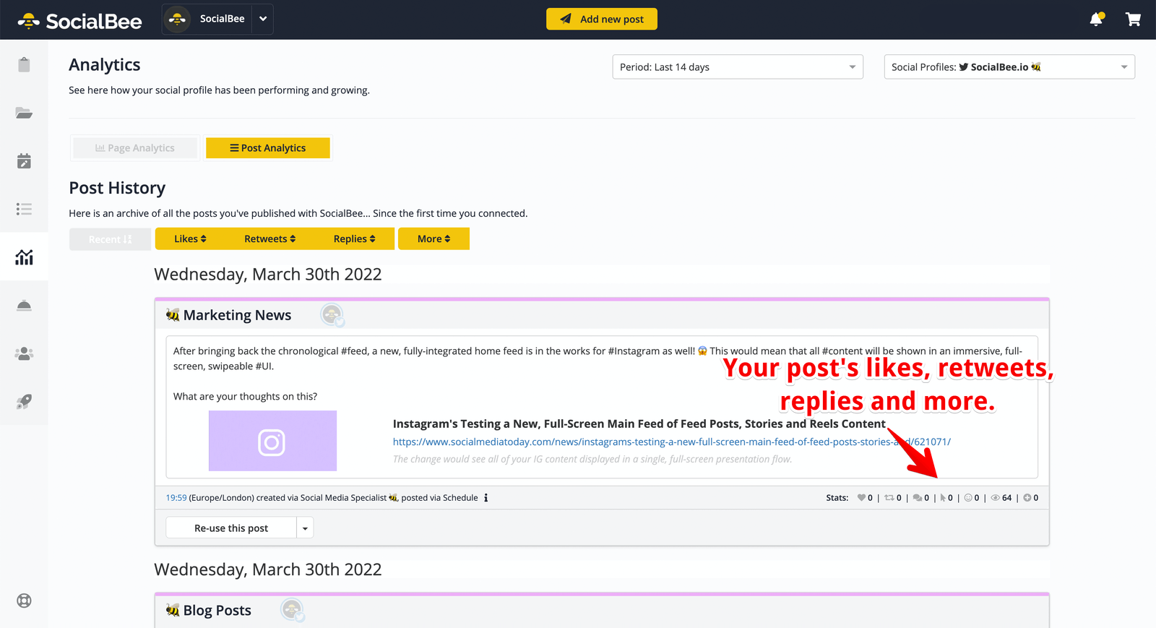Screen dimensions: 1156x628
Task: Click Re-use this post button
Action: click(231, 528)
